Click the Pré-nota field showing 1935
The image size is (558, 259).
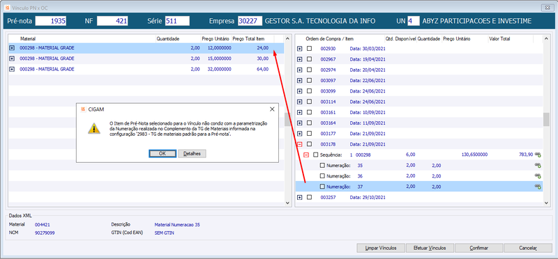(51, 21)
